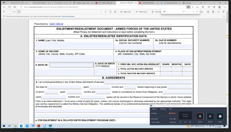This screenshot has height=132, width=231.
Task: Click Total Active Military Service years cell
Action: coord(166,69)
